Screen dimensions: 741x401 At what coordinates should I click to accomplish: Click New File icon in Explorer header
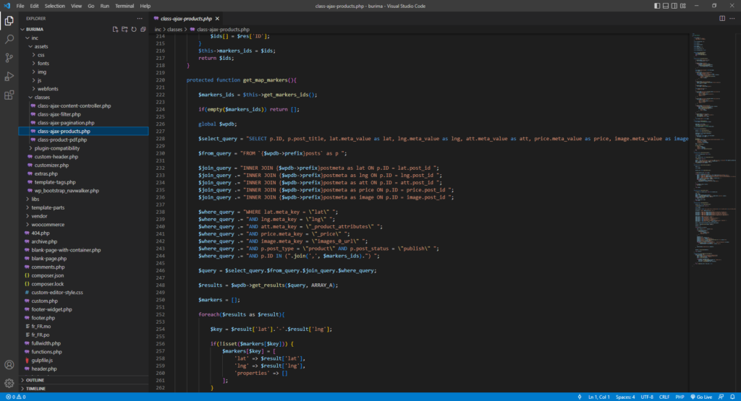115,29
